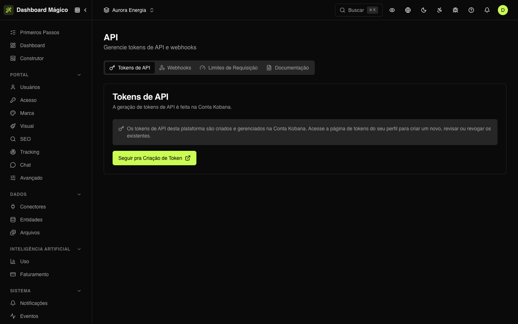Screen dimensions: 518x324
Task: Toggle preview mode with the eye icon
Action: tap(392, 10)
